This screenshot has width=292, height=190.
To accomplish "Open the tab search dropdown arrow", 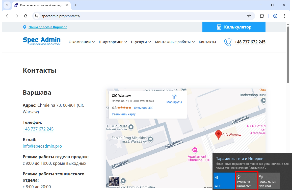I will tap(7, 5).
